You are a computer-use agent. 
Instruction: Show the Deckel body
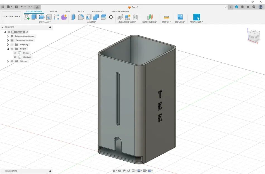point(15,53)
